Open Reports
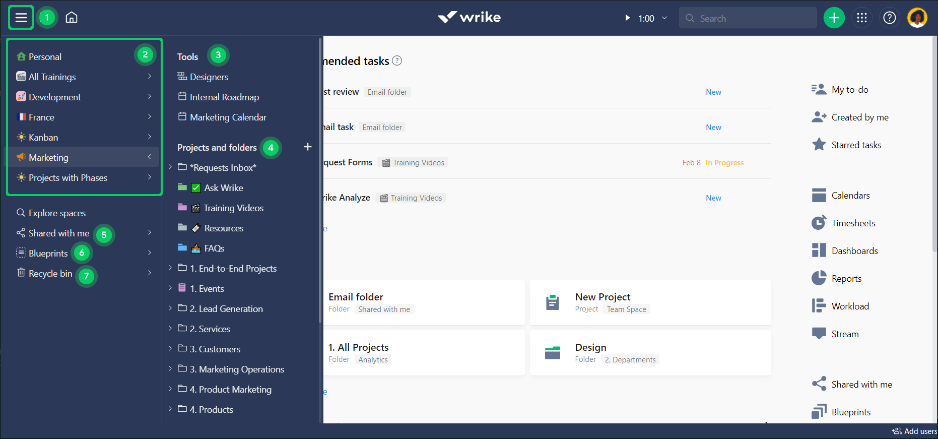Screen dimensions: 938x439 (836, 278)
